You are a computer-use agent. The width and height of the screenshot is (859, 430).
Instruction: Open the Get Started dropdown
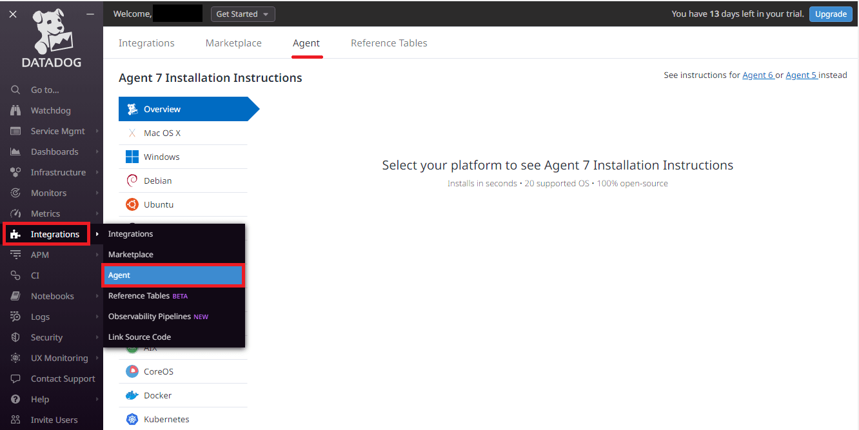click(243, 14)
